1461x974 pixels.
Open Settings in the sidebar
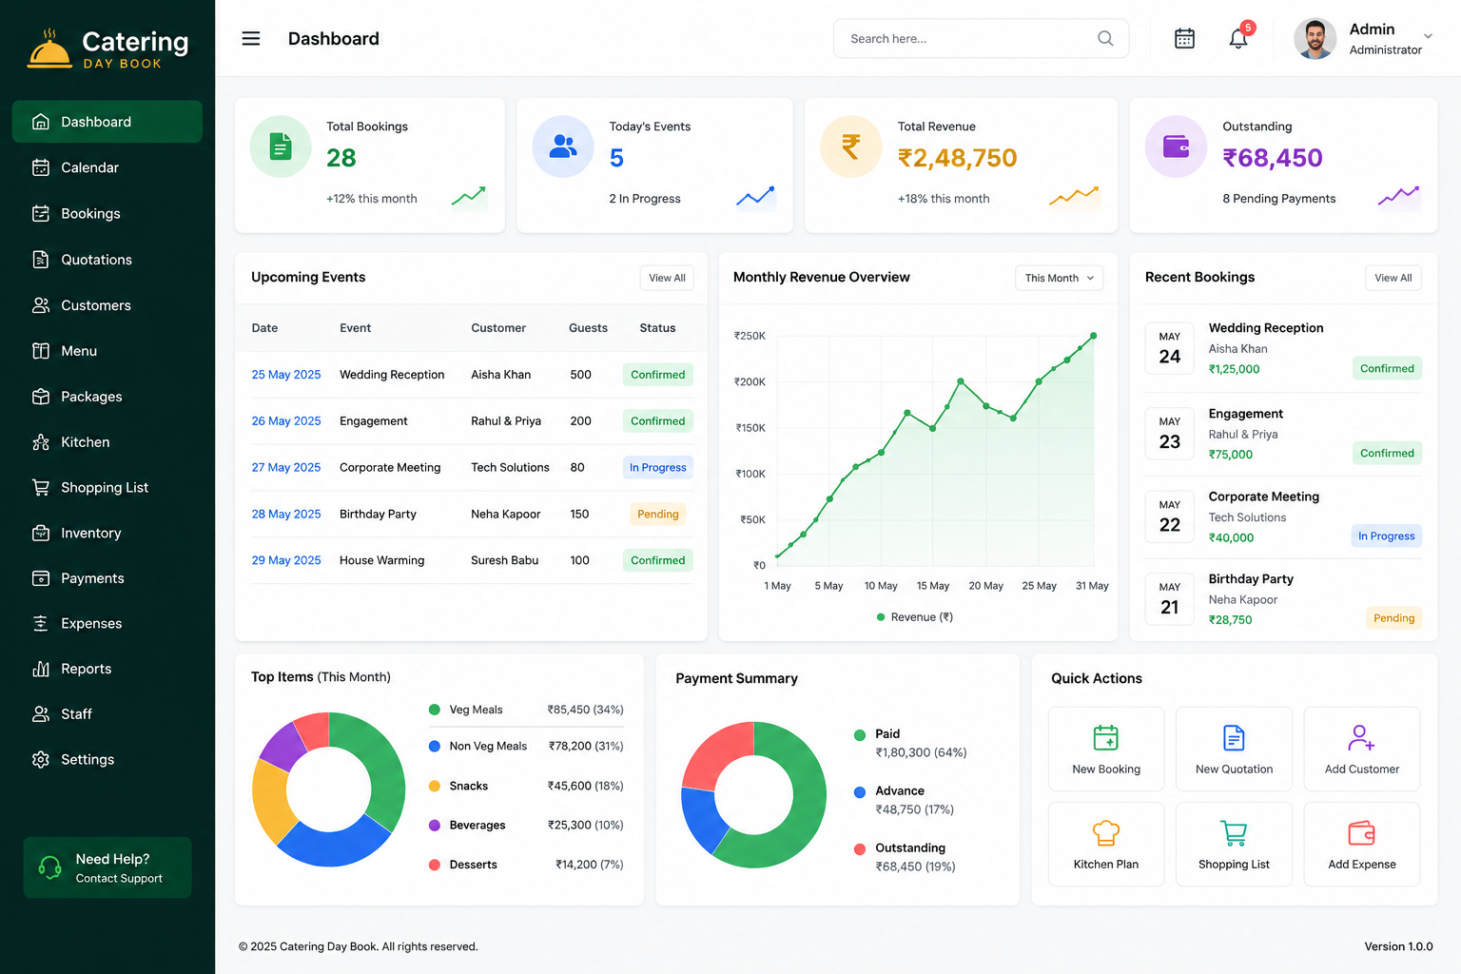[x=107, y=759]
